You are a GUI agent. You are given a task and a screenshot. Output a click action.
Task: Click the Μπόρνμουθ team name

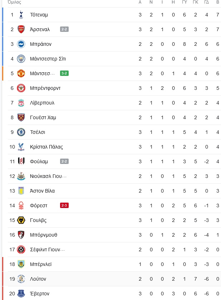tap(44, 235)
